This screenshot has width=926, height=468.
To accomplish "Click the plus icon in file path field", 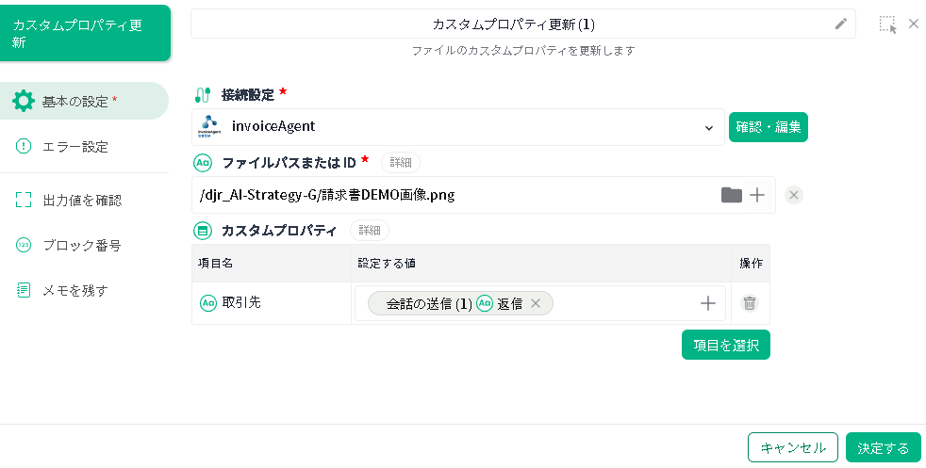I will click(757, 195).
